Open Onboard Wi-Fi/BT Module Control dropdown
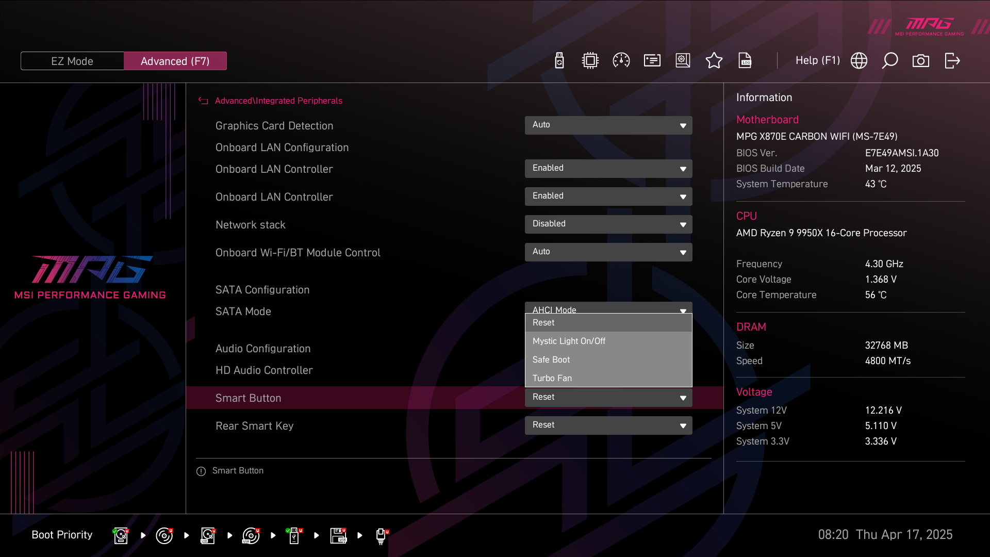Viewport: 990px width, 557px height. click(x=608, y=252)
